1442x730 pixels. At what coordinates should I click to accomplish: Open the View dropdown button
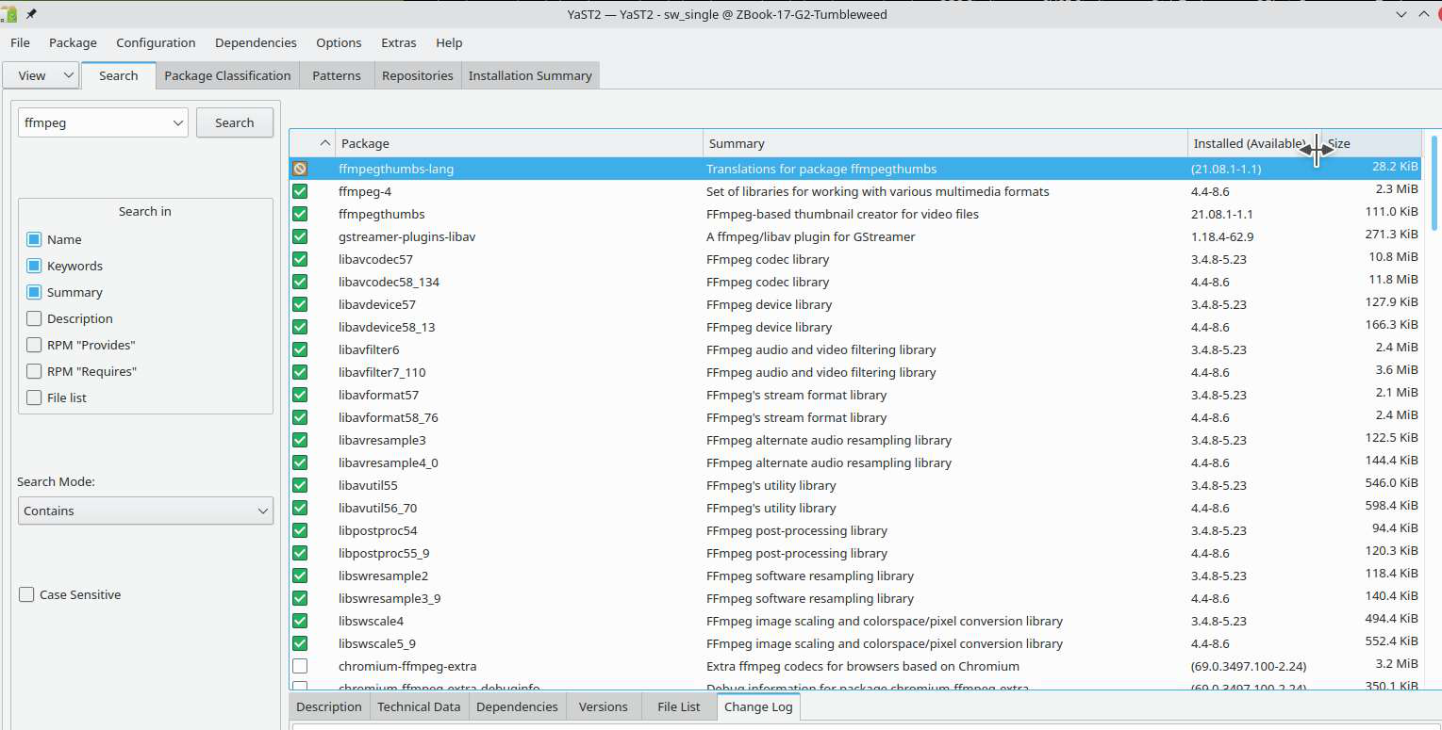point(41,75)
